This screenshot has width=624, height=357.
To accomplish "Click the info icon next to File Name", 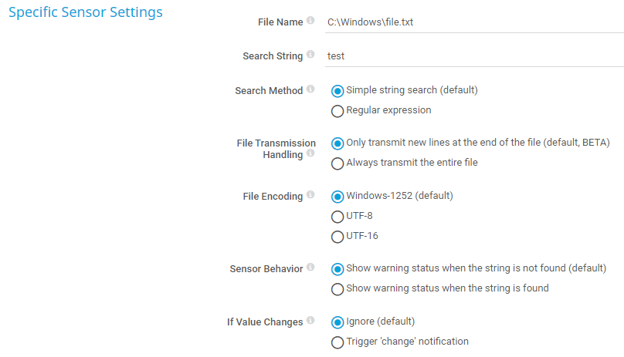I will point(310,21).
